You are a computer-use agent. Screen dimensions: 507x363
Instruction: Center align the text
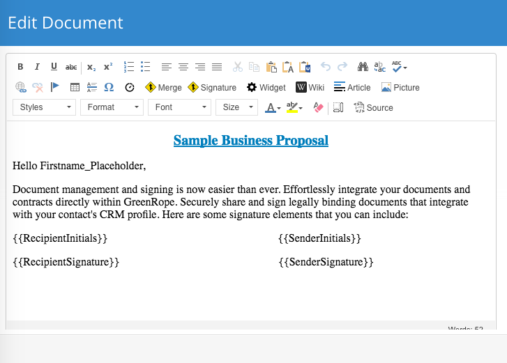[183, 67]
